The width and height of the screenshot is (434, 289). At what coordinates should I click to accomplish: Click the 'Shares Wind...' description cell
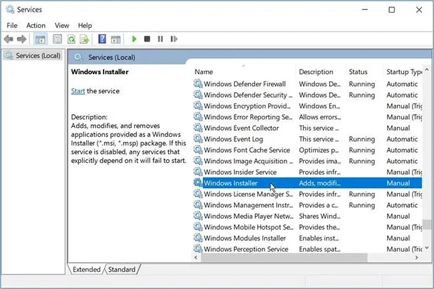point(320,216)
